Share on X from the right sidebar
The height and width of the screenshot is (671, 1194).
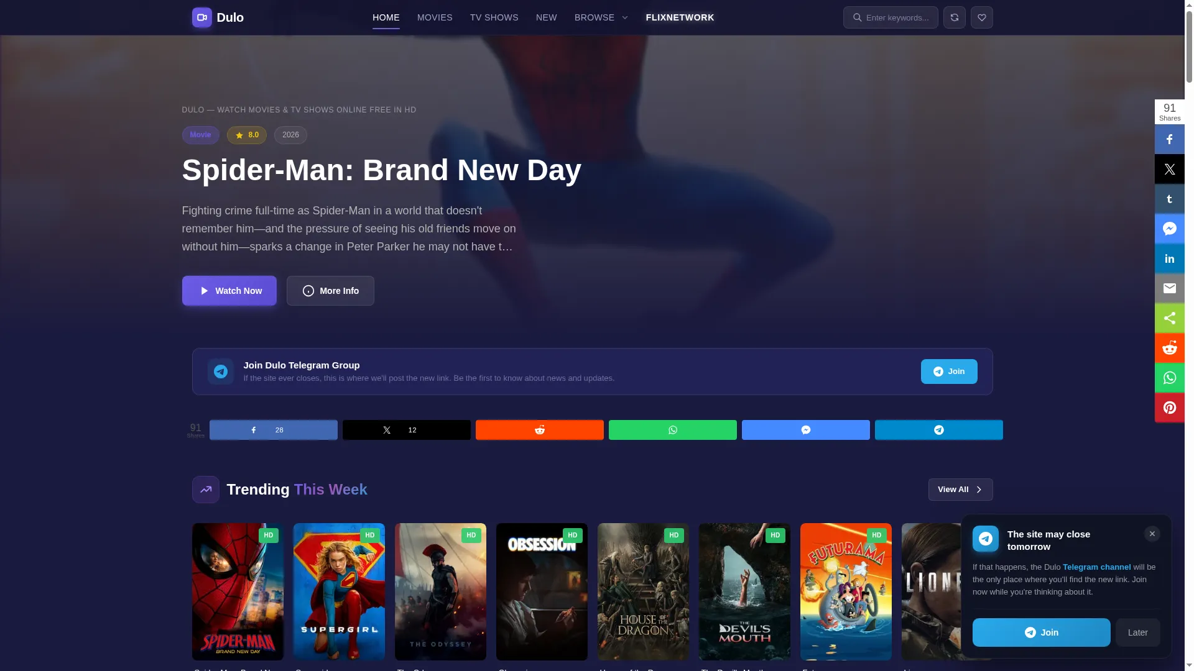(x=1170, y=169)
